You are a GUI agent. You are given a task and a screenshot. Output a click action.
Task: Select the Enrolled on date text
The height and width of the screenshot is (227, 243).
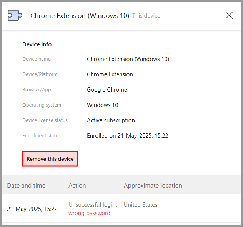click(x=127, y=136)
